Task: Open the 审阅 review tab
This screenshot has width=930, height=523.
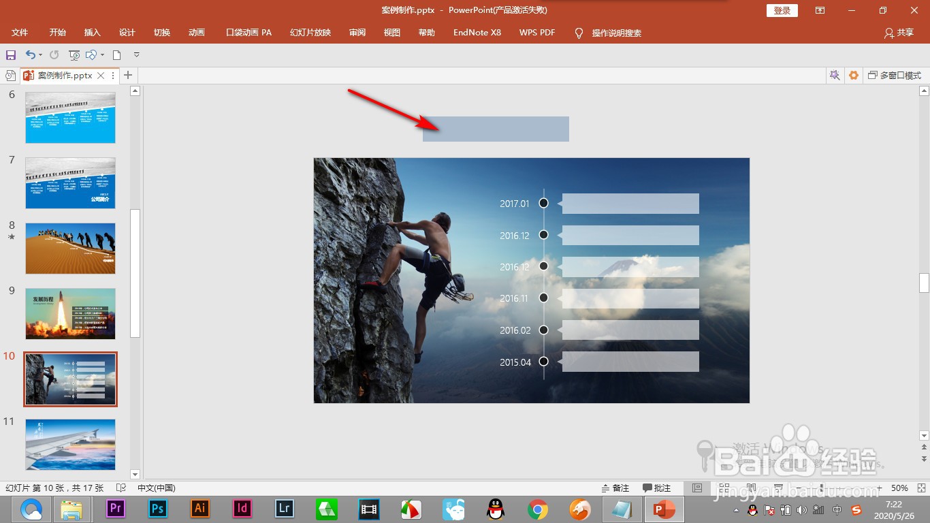Action: (x=357, y=33)
